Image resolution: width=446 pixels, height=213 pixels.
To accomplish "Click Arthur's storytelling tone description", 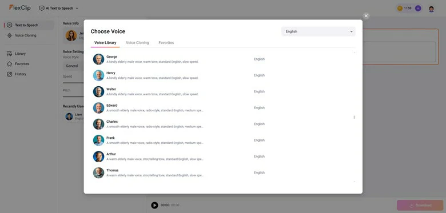I will pyautogui.click(x=155, y=159).
